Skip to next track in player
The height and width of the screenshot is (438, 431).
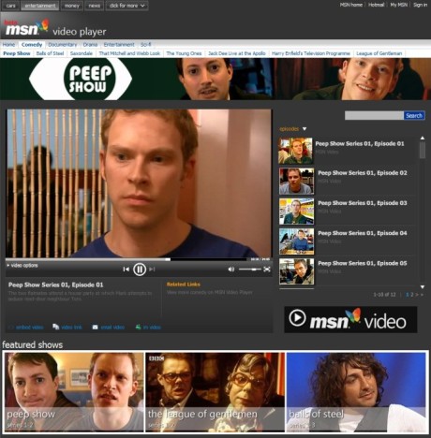click(152, 270)
